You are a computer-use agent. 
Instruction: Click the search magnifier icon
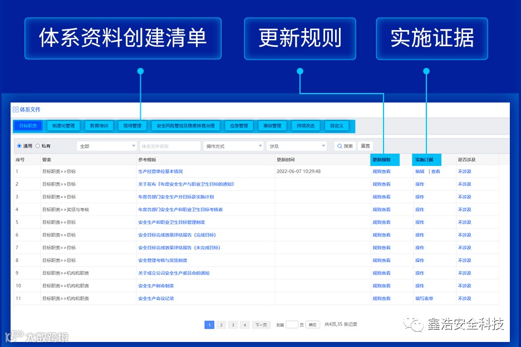[x=340, y=146]
